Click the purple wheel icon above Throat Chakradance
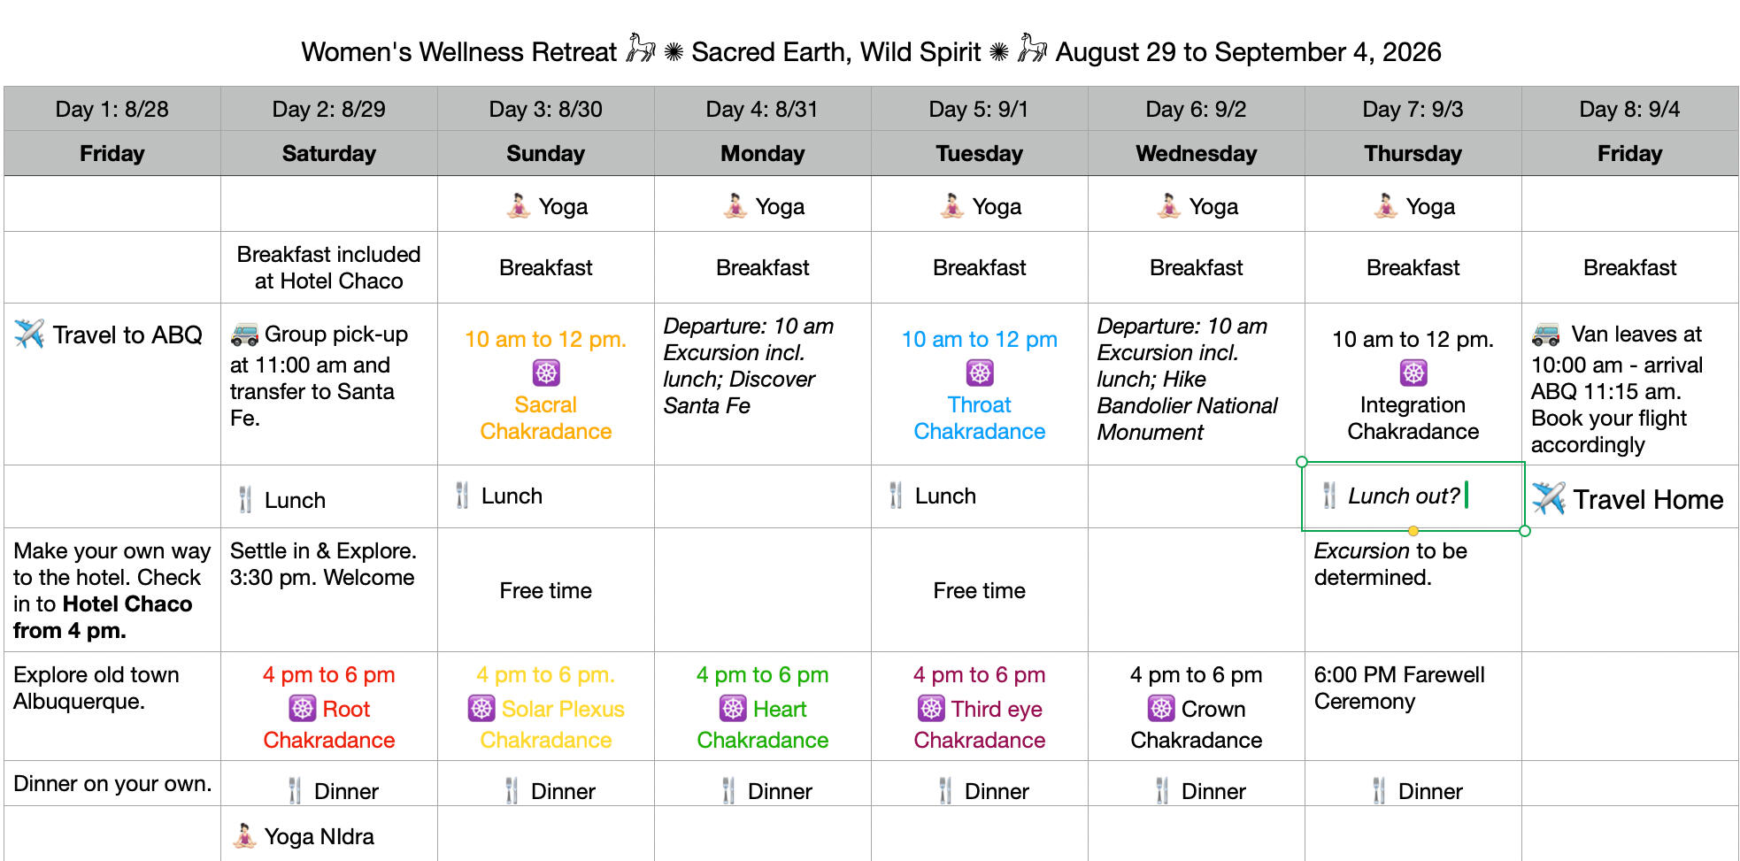 pyautogui.click(x=980, y=373)
